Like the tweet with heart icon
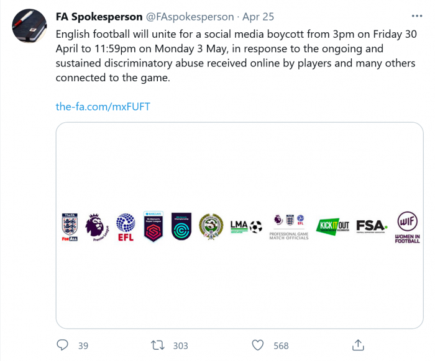The height and width of the screenshot is (361, 435). point(259,345)
